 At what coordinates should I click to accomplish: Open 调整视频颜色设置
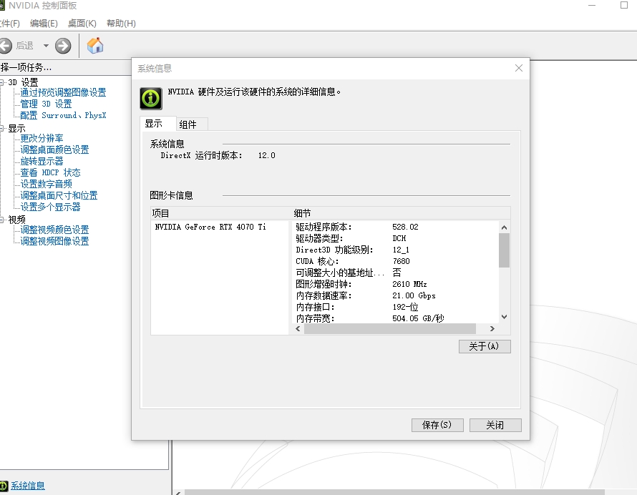pos(54,230)
